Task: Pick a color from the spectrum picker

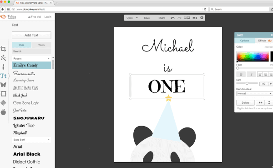Action: pyautogui.click(x=253, y=56)
